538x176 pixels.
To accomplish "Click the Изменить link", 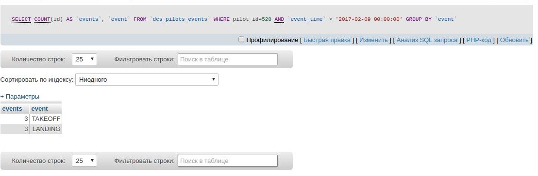I will tap(374, 40).
